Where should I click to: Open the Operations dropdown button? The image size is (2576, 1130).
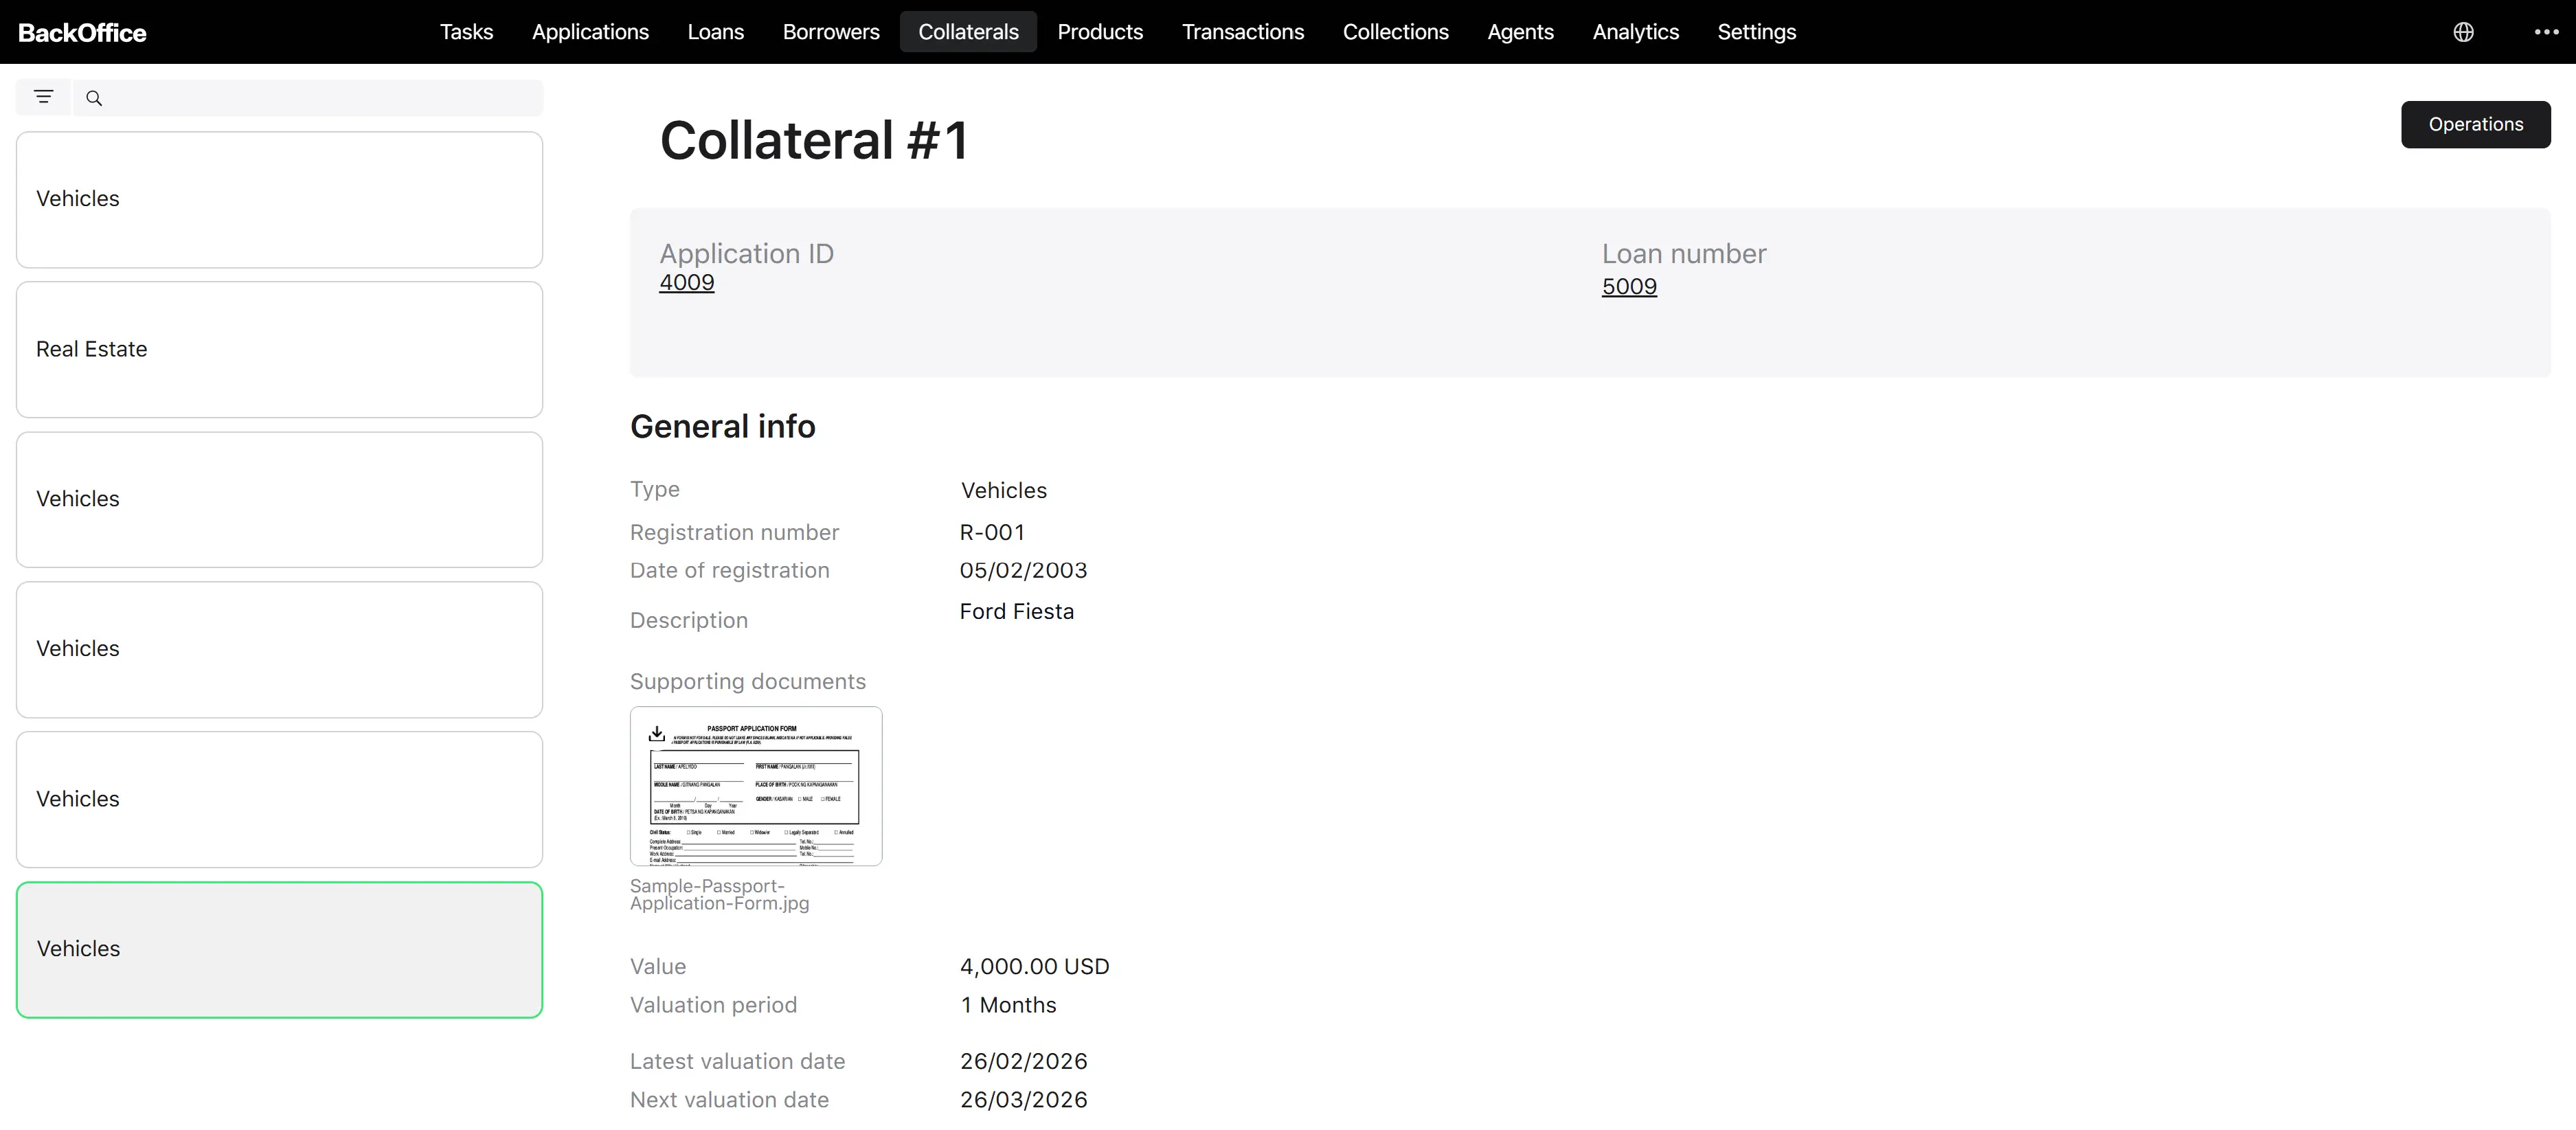pyautogui.click(x=2475, y=124)
